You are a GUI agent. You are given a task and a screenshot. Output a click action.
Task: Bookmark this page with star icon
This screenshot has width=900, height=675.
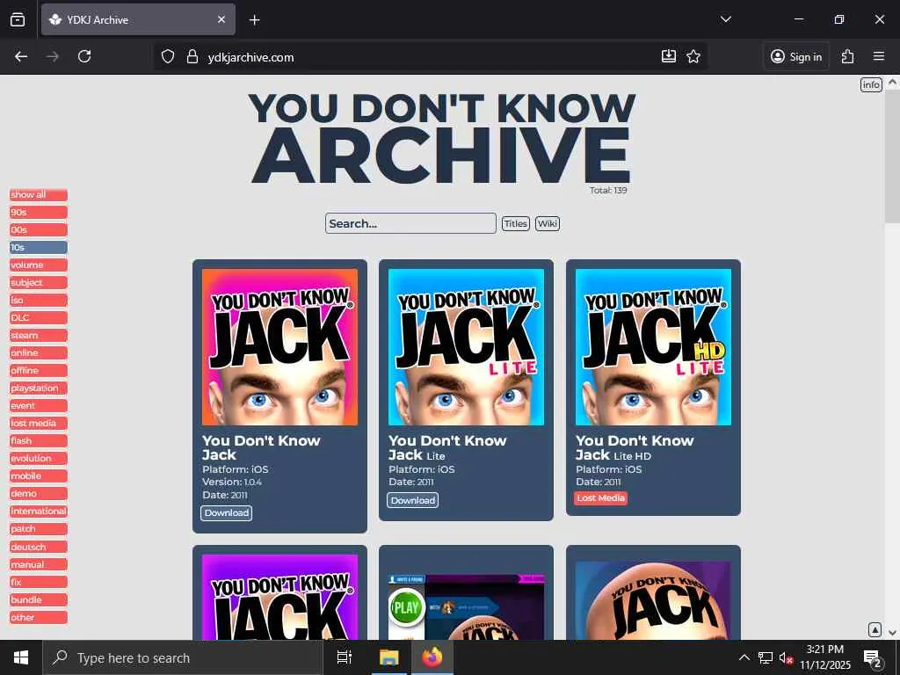click(x=693, y=56)
